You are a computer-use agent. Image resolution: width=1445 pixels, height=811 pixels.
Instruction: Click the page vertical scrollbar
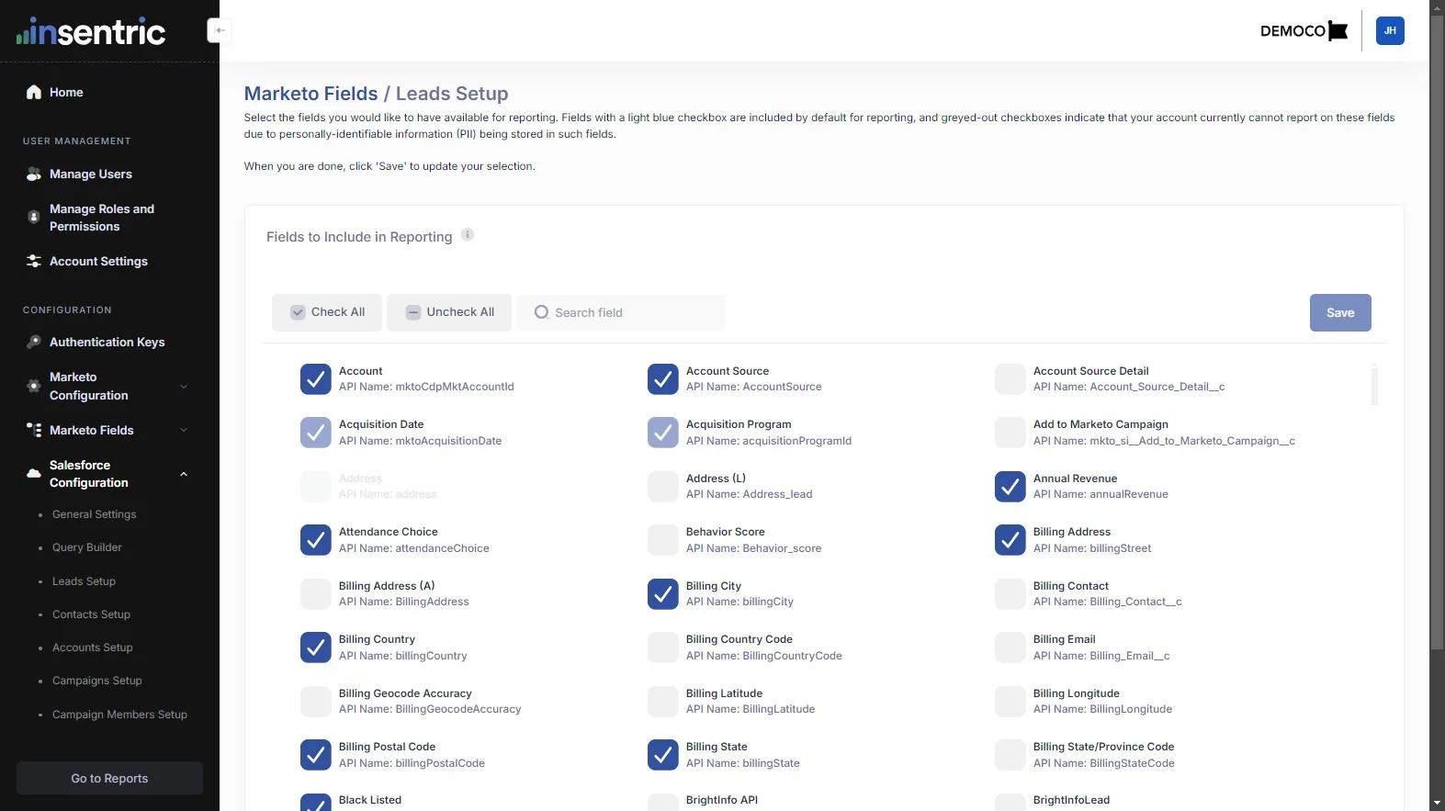(1437, 332)
